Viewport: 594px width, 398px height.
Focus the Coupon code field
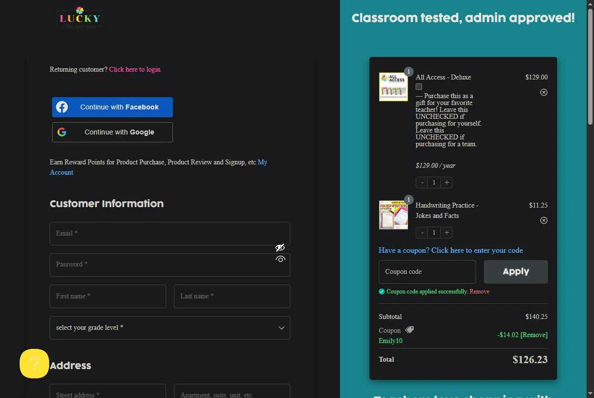pos(427,272)
